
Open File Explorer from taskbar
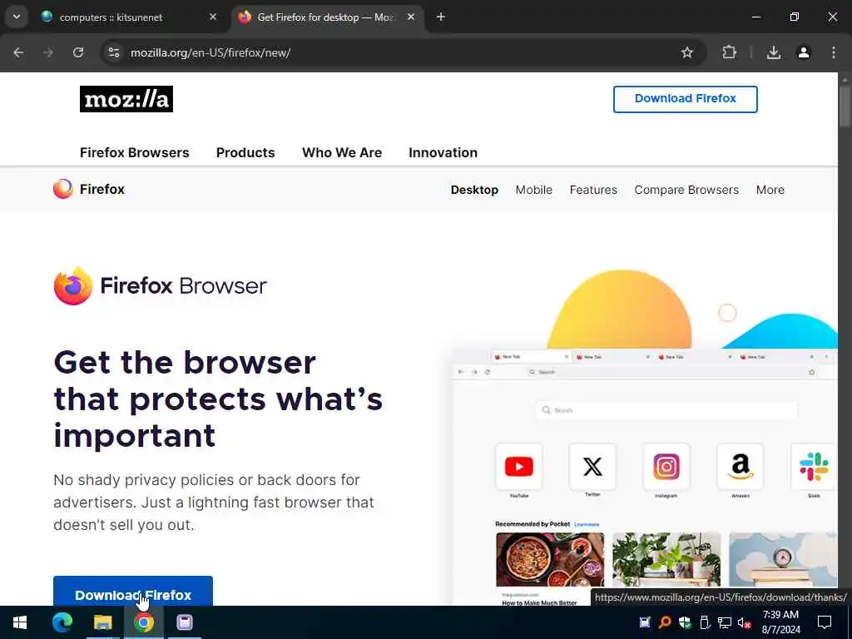(102, 622)
